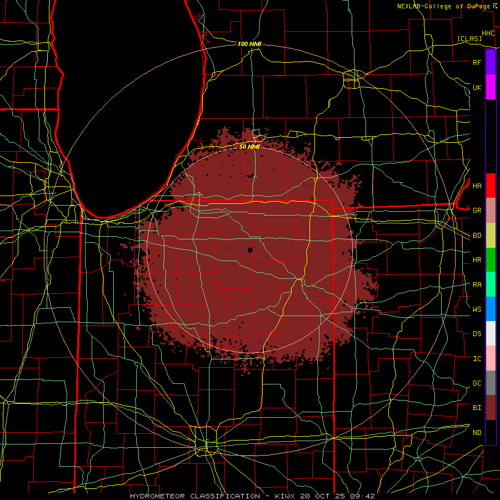Click the '50 NMI' range ring label
Screen dimensions: 500x500
tap(249, 147)
